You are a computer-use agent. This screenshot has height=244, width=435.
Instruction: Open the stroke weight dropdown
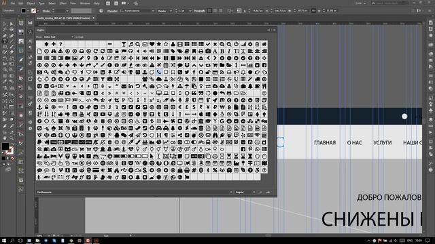[67, 11]
